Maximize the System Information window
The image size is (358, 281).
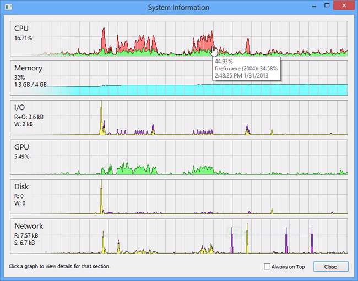[327, 5]
